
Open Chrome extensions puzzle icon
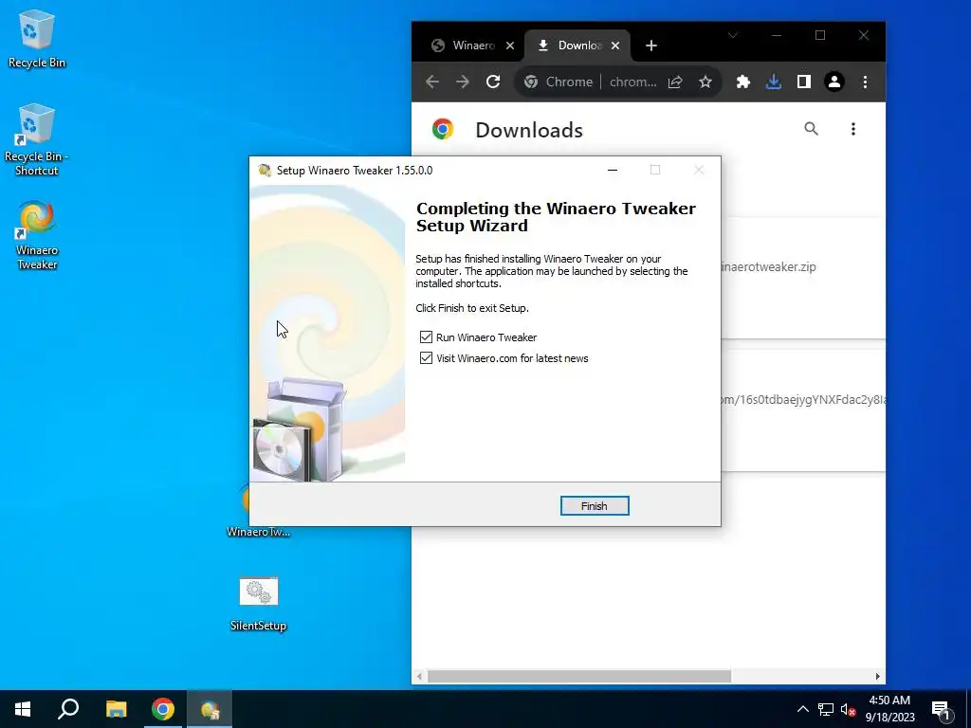coord(743,82)
